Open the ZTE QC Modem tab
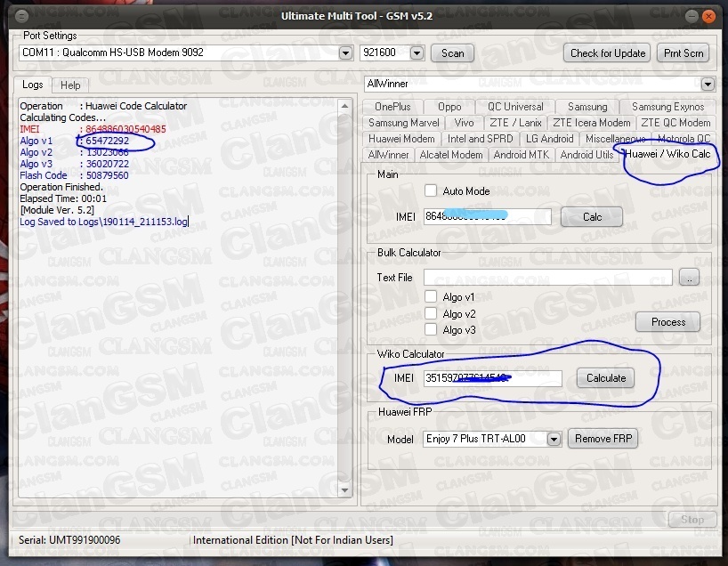Screen dimensions: 728x566 tap(675, 123)
